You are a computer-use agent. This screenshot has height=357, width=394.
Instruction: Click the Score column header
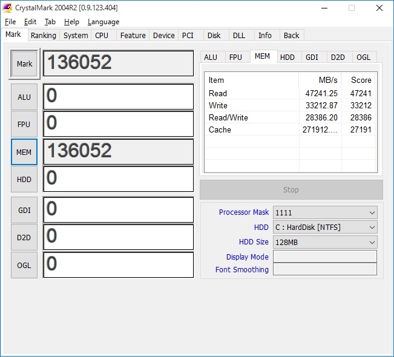[x=361, y=80]
